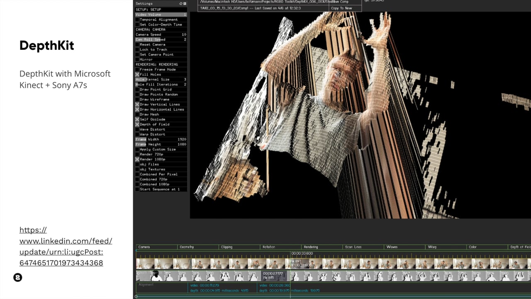Disable Draw Vertical Lines
Screen dimensions: 531x299
click(x=137, y=104)
